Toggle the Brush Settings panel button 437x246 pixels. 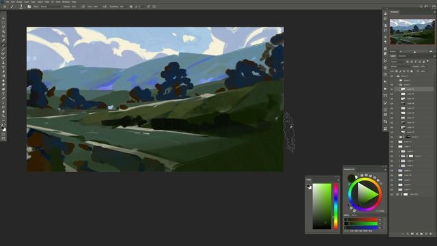click(29, 7)
